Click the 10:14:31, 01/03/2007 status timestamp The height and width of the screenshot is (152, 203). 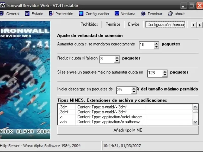[x=122, y=146]
